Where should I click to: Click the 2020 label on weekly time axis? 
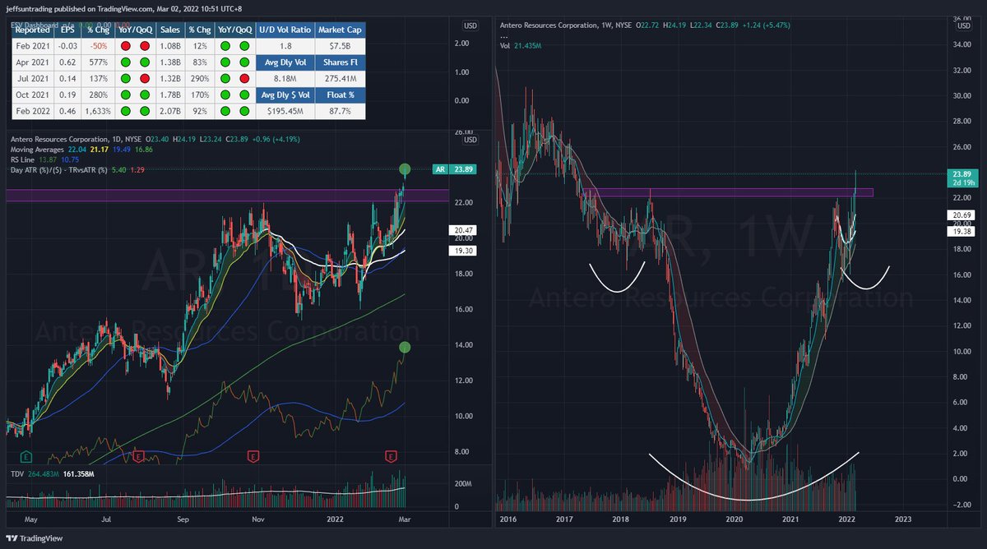point(734,519)
